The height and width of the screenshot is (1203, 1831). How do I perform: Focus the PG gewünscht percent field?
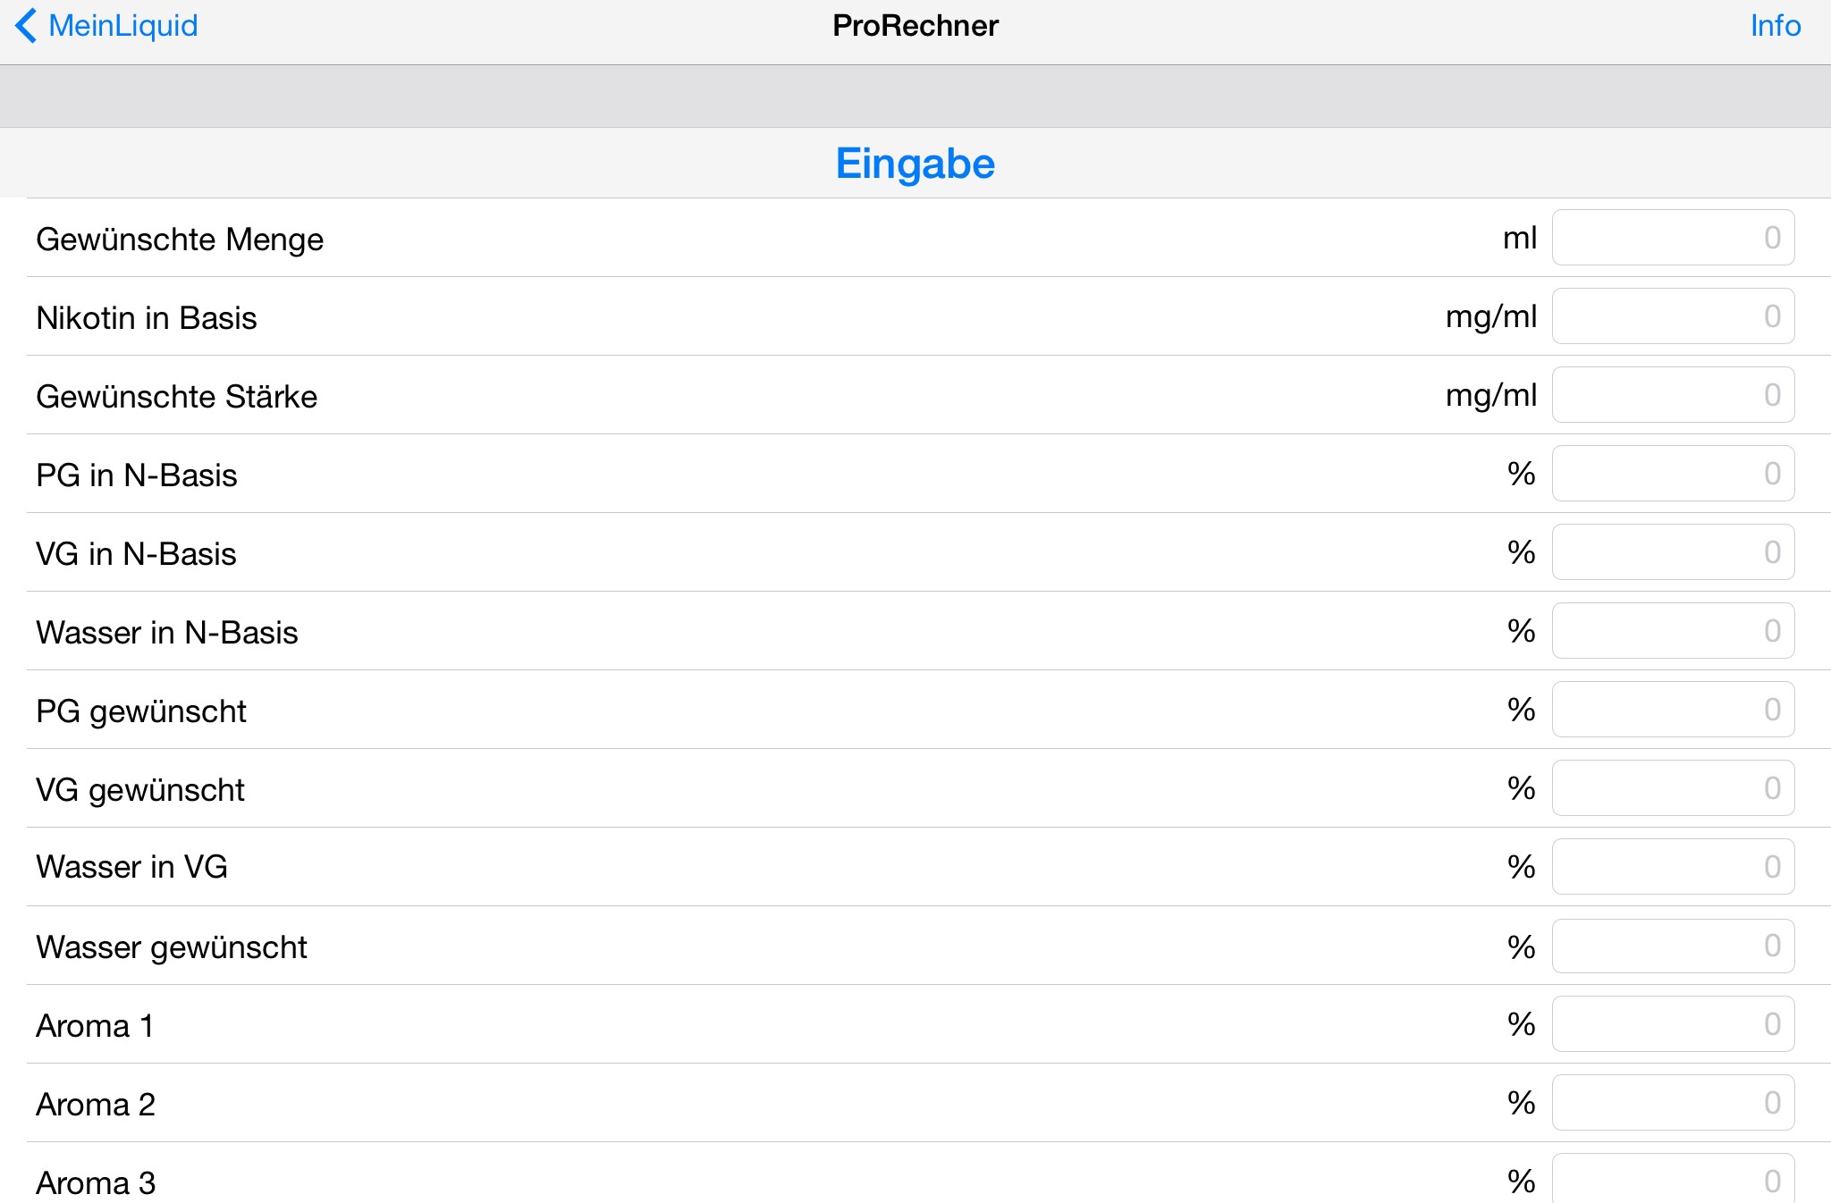click(x=1672, y=710)
